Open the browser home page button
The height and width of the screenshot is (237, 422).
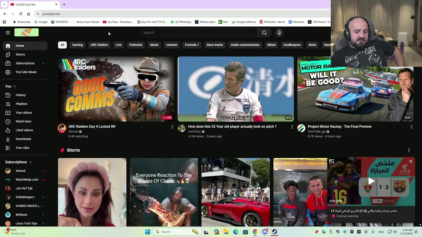click(x=28, y=14)
